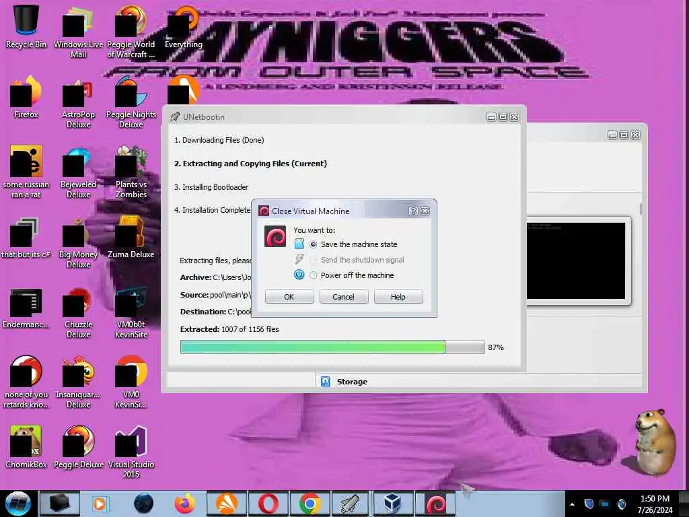Viewport: 689px width, 517px height.
Task: Select the Save the machine state radio button
Action: pos(314,244)
